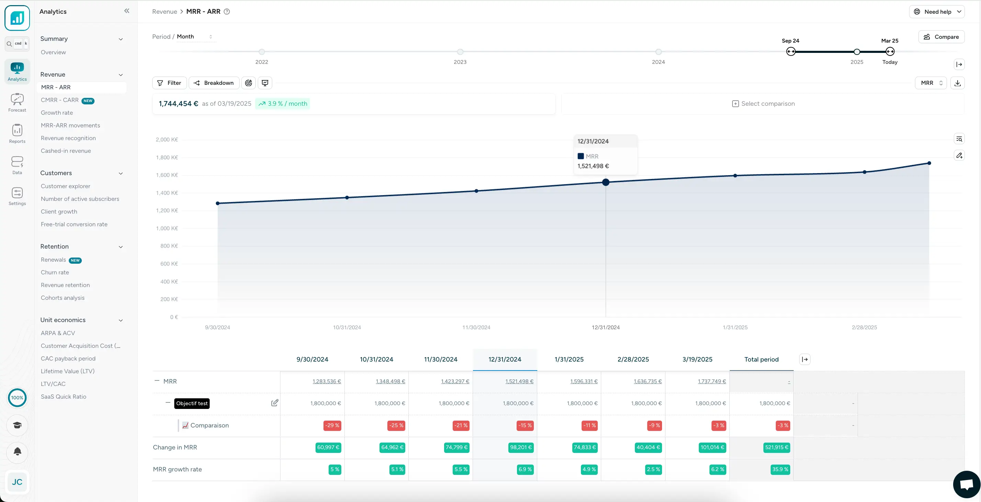981x502 pixels.
Task: Open the goals target icon
Action: coord(249,83)
